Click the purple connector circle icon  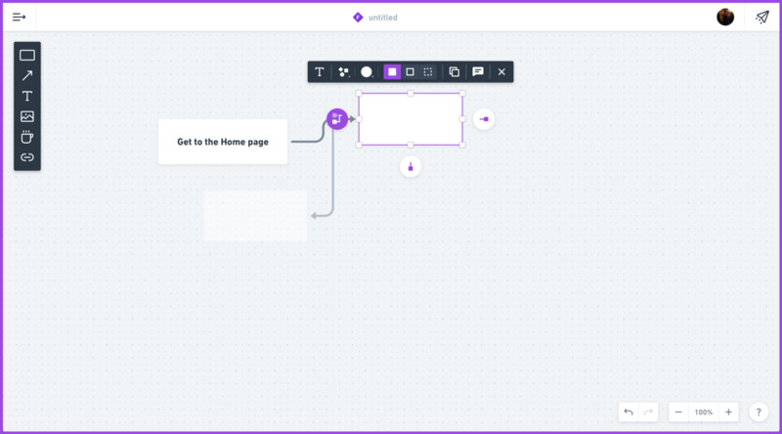337,118
